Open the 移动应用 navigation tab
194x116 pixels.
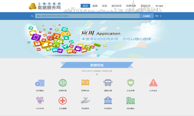116,6
